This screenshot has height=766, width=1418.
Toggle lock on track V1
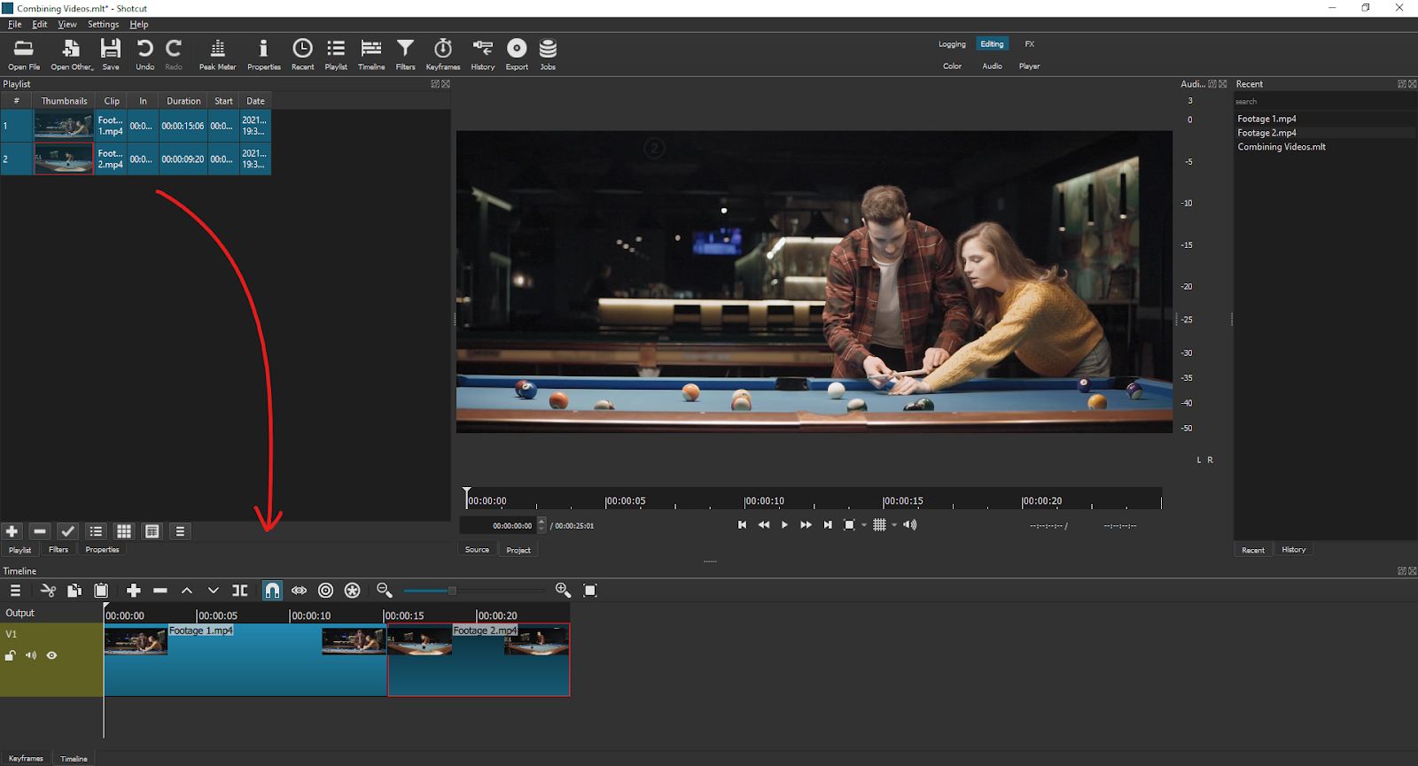tap(10, 656)
